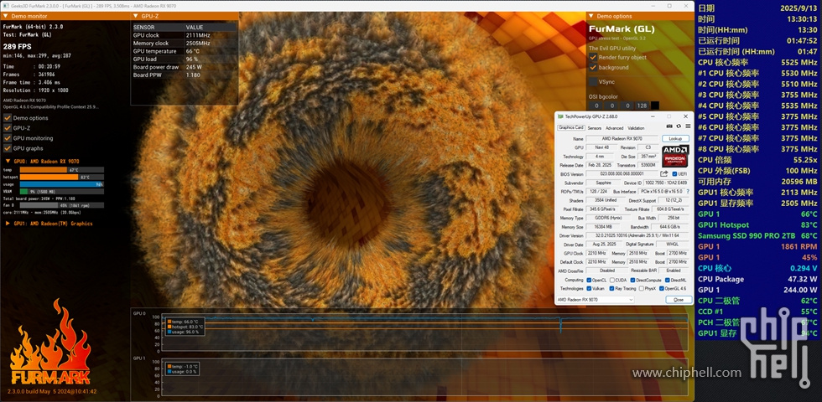Click the Bandwidth 644.6 GB/s field

[670, 227]
